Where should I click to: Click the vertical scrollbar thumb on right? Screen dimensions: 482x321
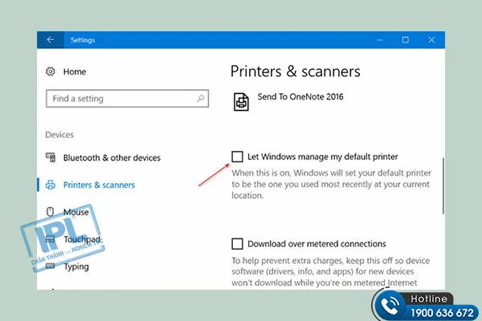click(x=443, y=186)
